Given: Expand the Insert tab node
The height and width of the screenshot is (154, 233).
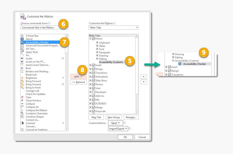Looking at the screenshot, I should point(91,65).
